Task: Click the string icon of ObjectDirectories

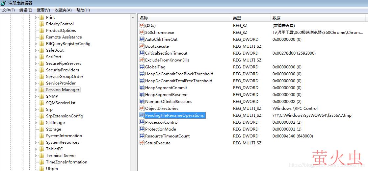Action: tap(142, 109)
